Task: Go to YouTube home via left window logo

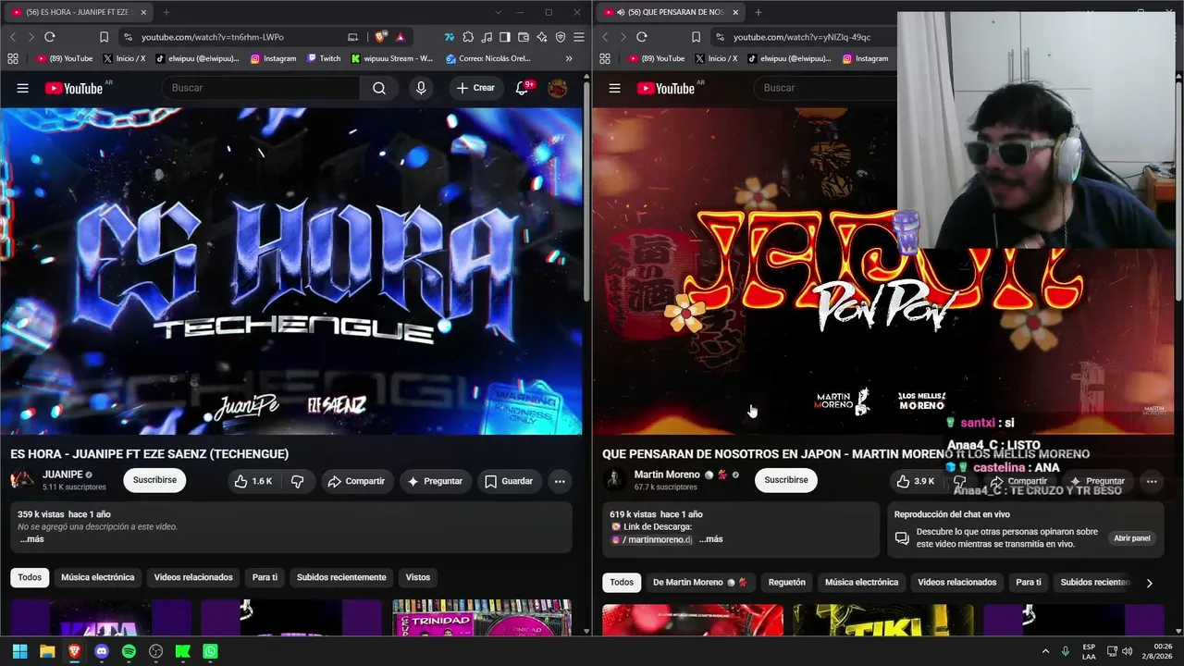Action: click(x=74, y=88)
